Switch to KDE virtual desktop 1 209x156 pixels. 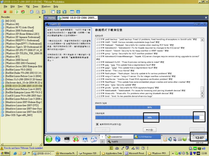pos(102,137)
